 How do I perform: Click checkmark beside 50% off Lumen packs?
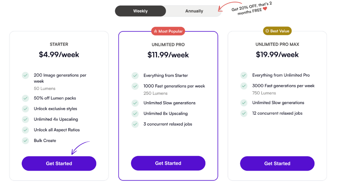coord(25,98)
